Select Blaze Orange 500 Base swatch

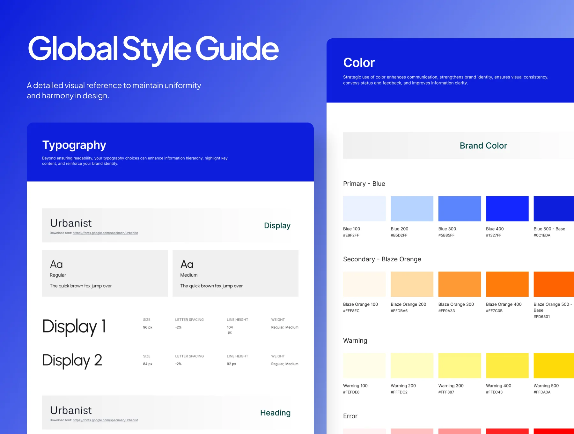(x=554, y=284)
